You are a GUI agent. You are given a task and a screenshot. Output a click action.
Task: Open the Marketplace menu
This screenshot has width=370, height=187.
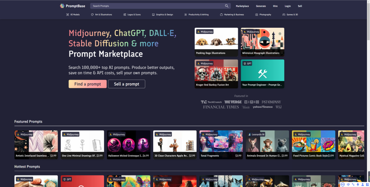pyautogui.click(x=242, y=6)
